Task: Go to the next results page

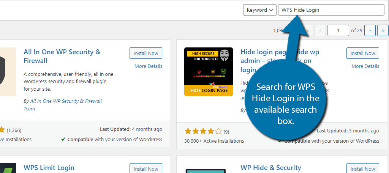Action: point(370,31)
